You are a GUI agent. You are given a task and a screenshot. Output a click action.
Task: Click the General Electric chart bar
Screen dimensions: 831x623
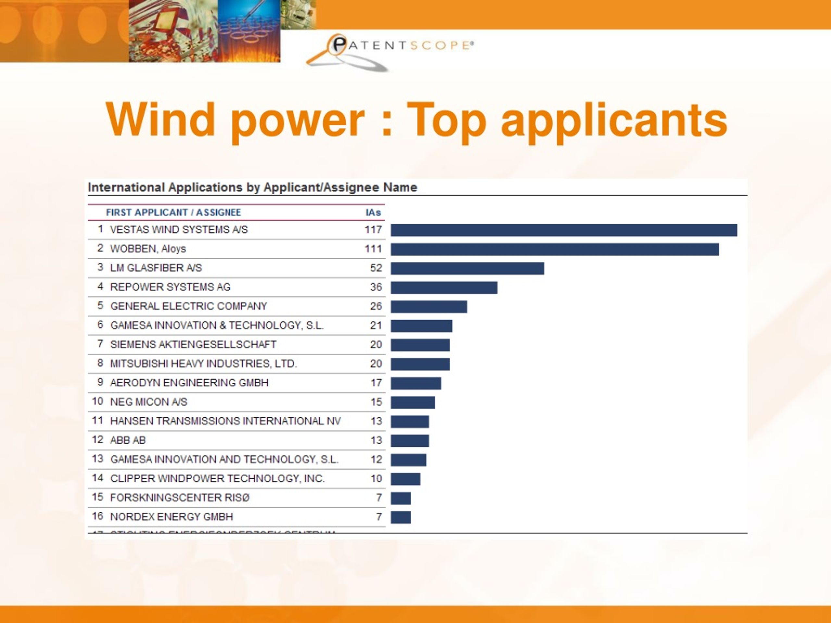coord(429,307)
